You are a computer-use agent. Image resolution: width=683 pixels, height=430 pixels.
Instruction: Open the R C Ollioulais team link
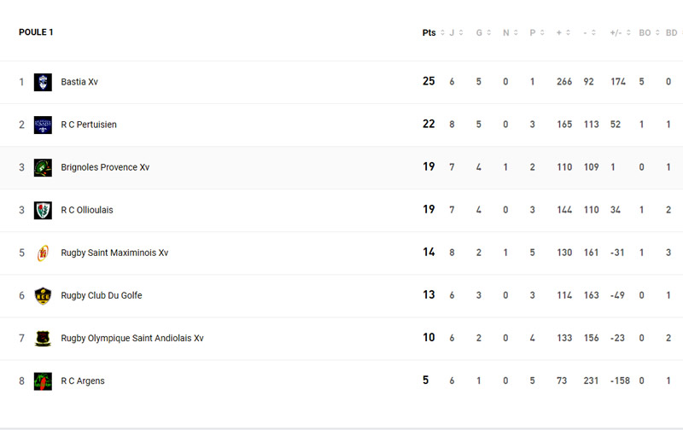[87, 210]
